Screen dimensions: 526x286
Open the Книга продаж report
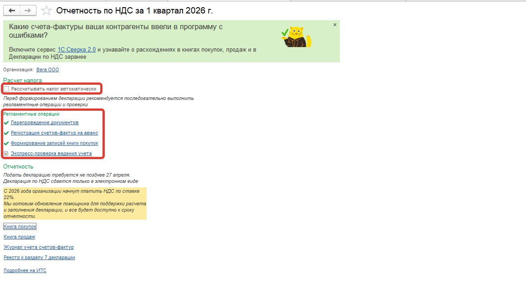click(x=19, y=237)
